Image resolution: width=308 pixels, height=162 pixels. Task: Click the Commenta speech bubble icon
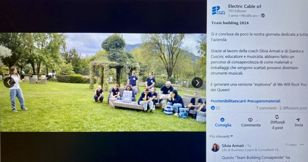pyautogui.click(x=250, y=120)
